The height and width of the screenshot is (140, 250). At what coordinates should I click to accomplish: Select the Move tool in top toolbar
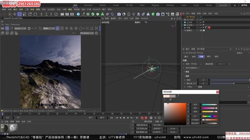tap(15, 14)
